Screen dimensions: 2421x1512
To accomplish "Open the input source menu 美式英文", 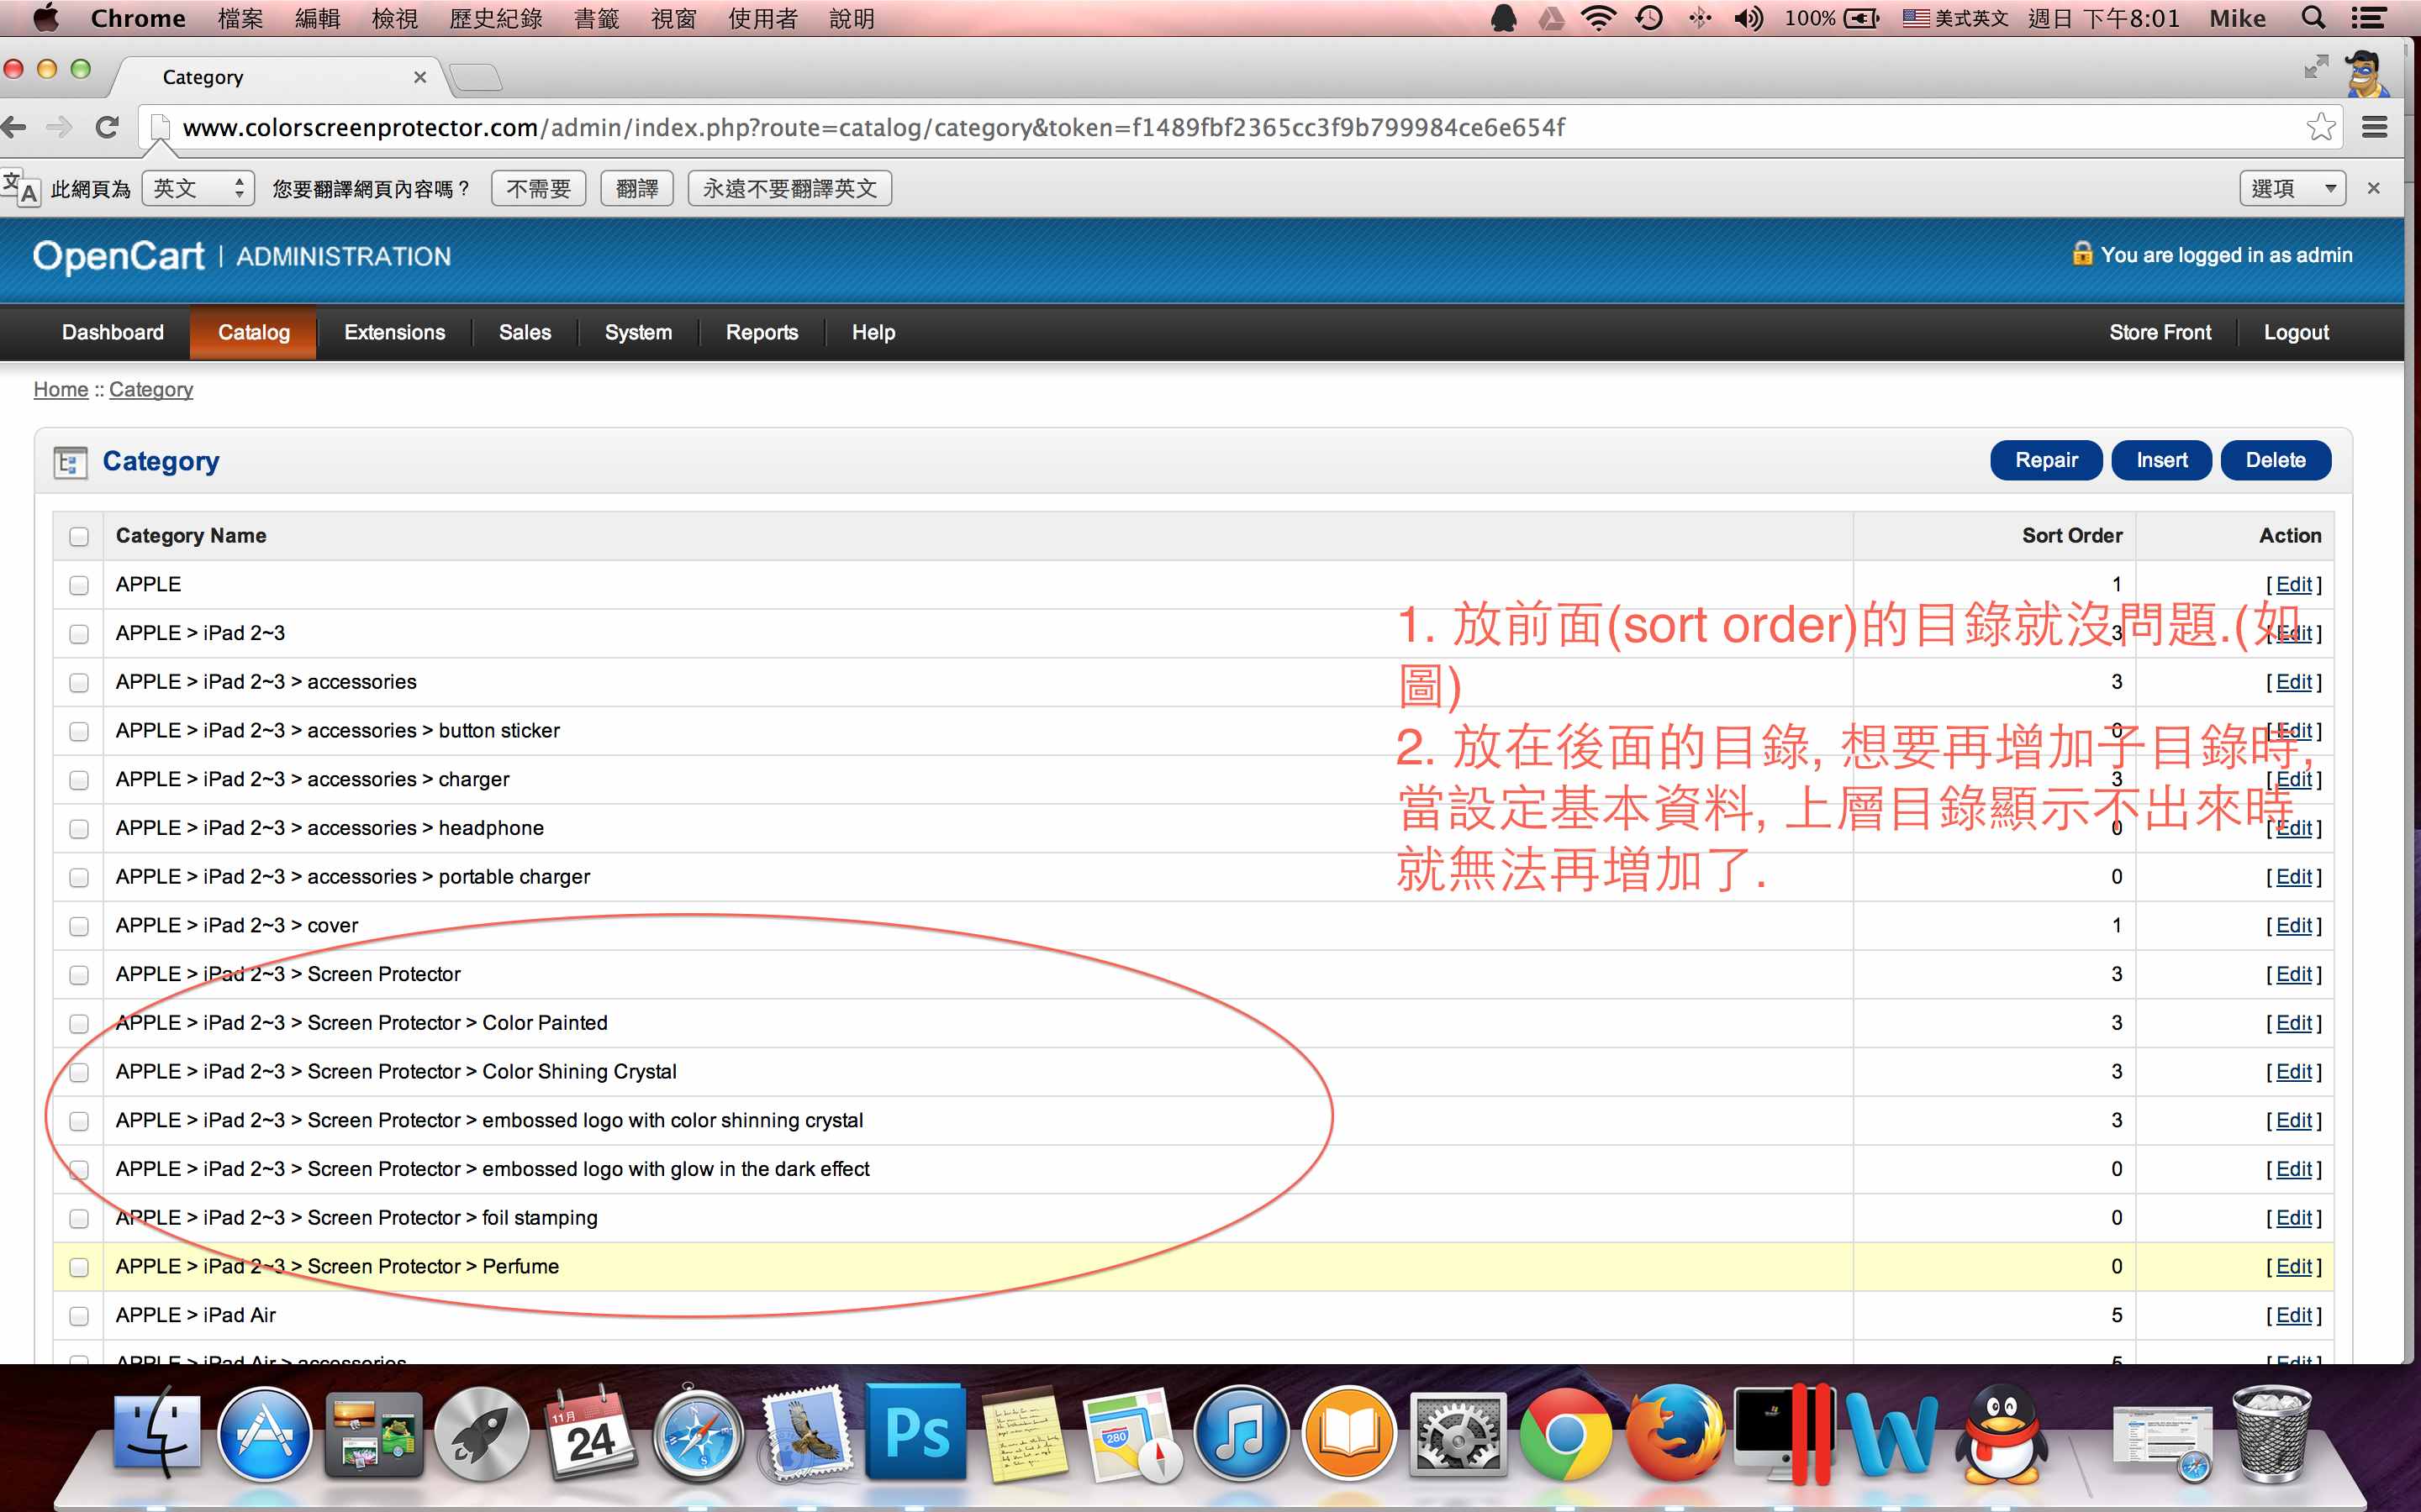I will point(1954,18).
